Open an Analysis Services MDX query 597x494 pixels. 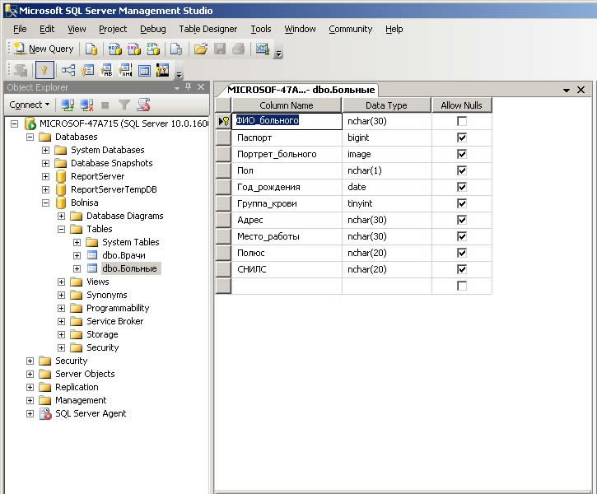pos(114,49)
